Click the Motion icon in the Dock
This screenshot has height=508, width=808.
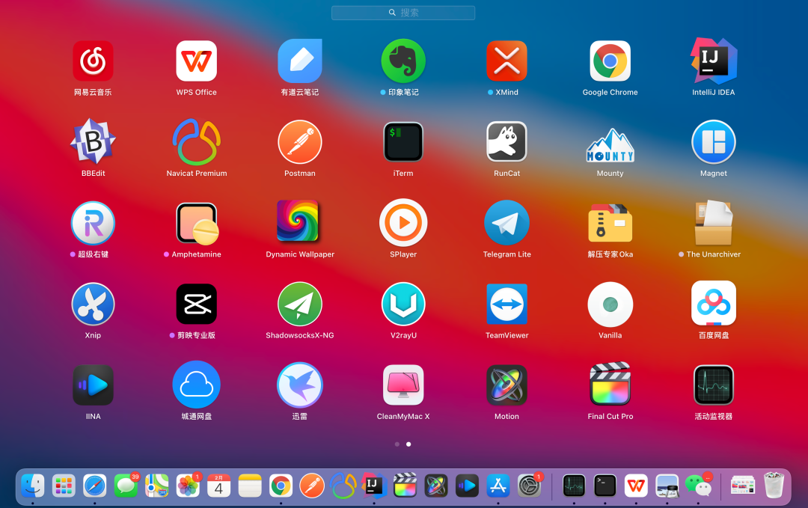[x=436, y=486]
